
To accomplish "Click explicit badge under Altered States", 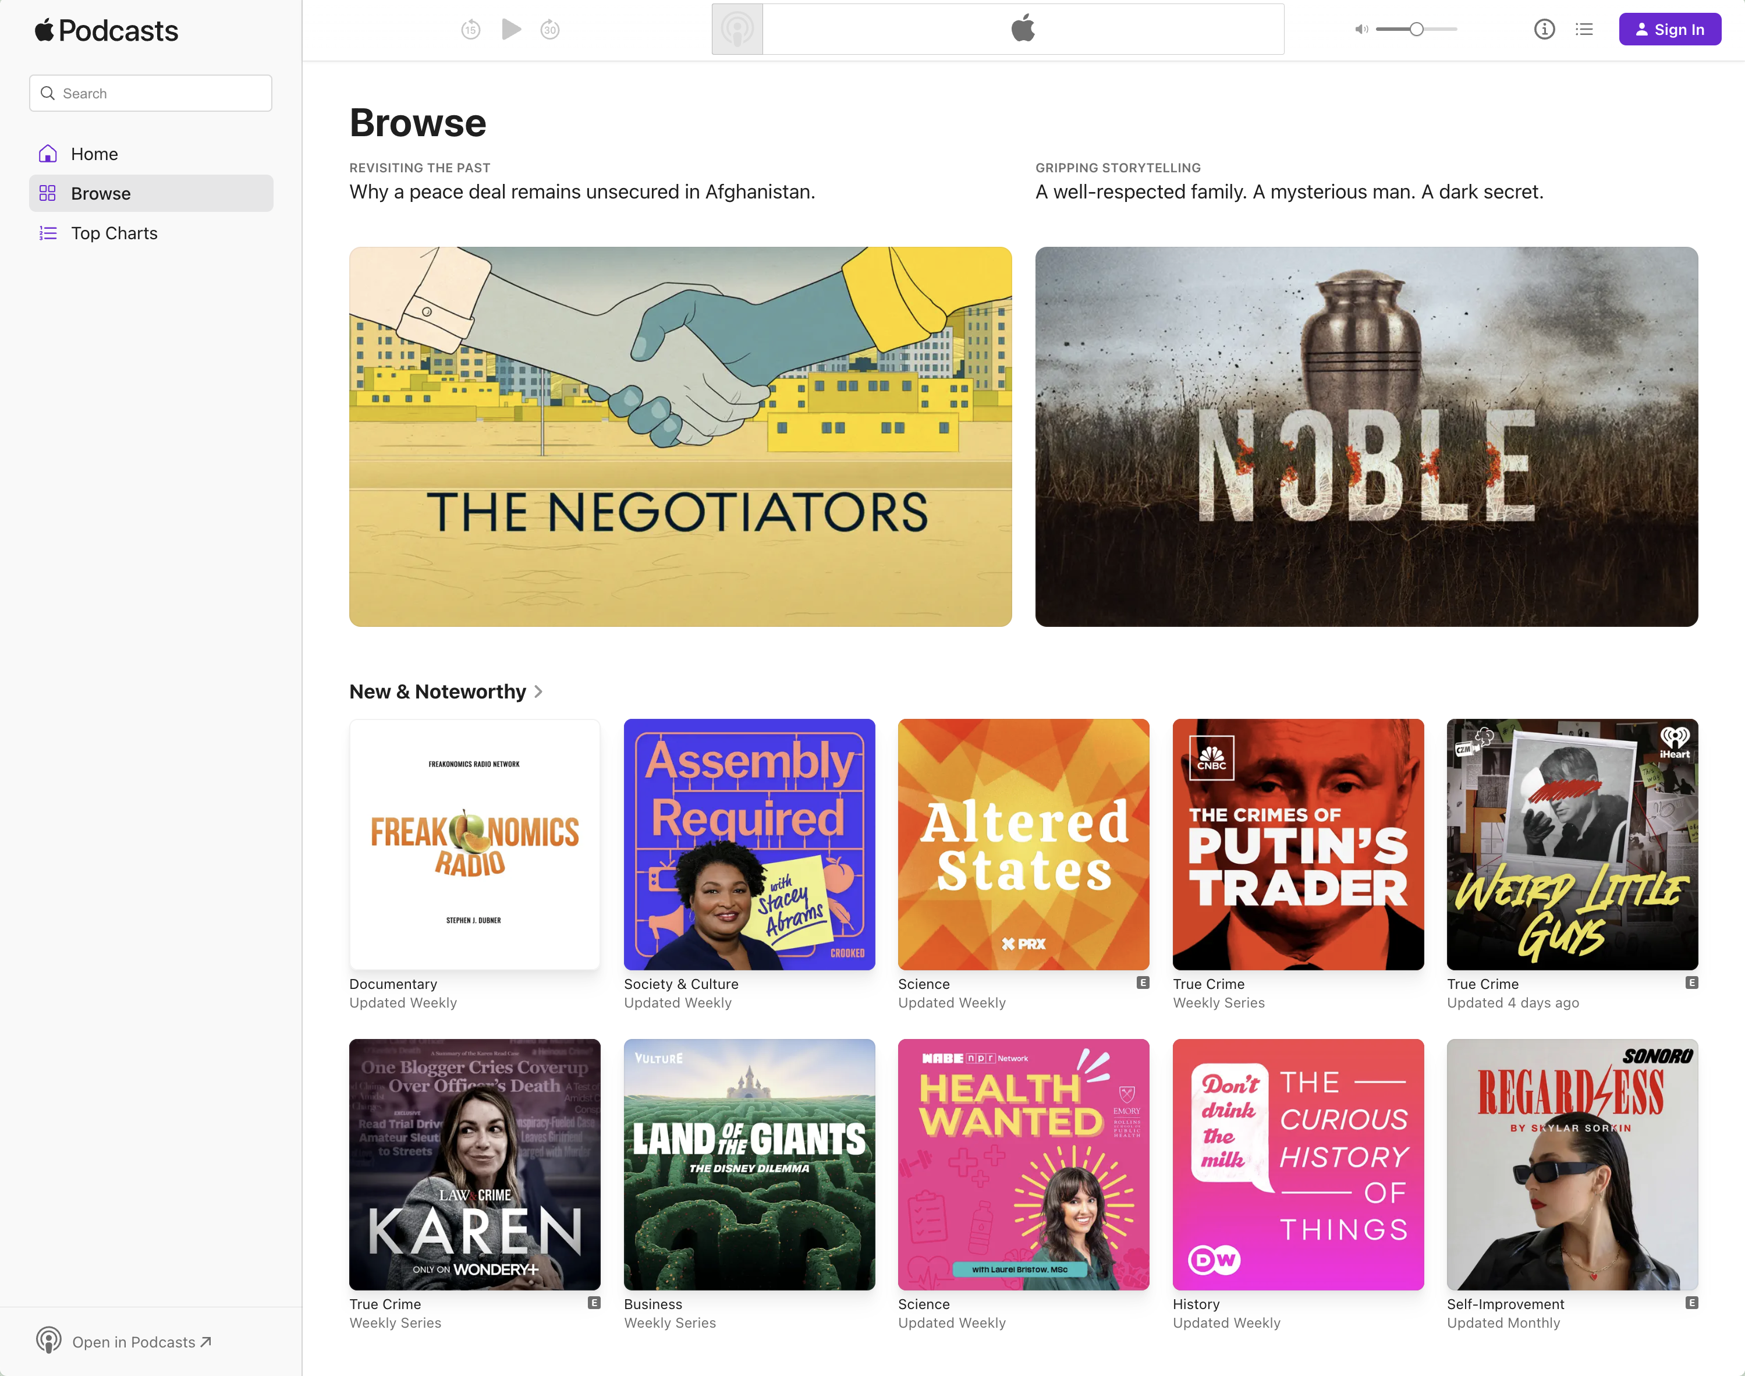I will (x=1143, y=983).
